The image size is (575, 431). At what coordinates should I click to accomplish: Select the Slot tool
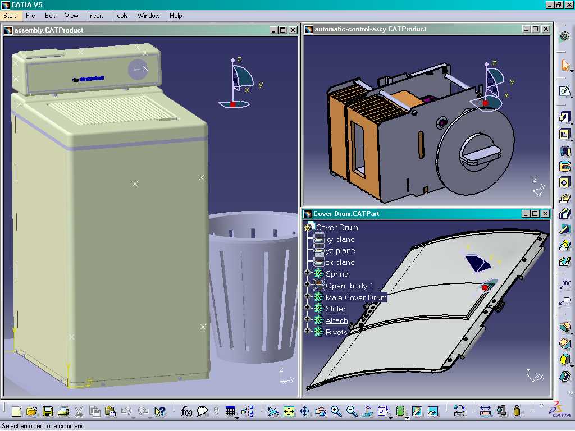point(565,213)
